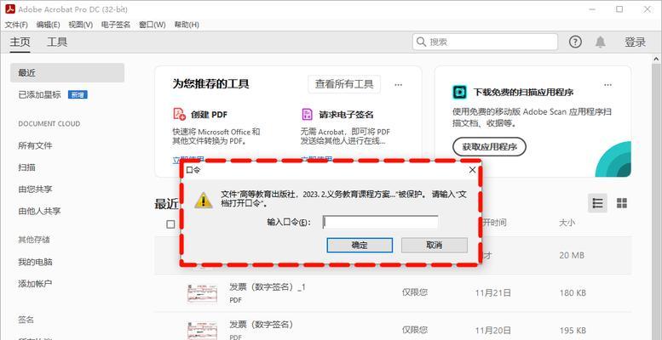Select 最近 in the sidebar
The height and width of the screenshot is (340, 662).
pyautogui.click(x=67, y=73)
